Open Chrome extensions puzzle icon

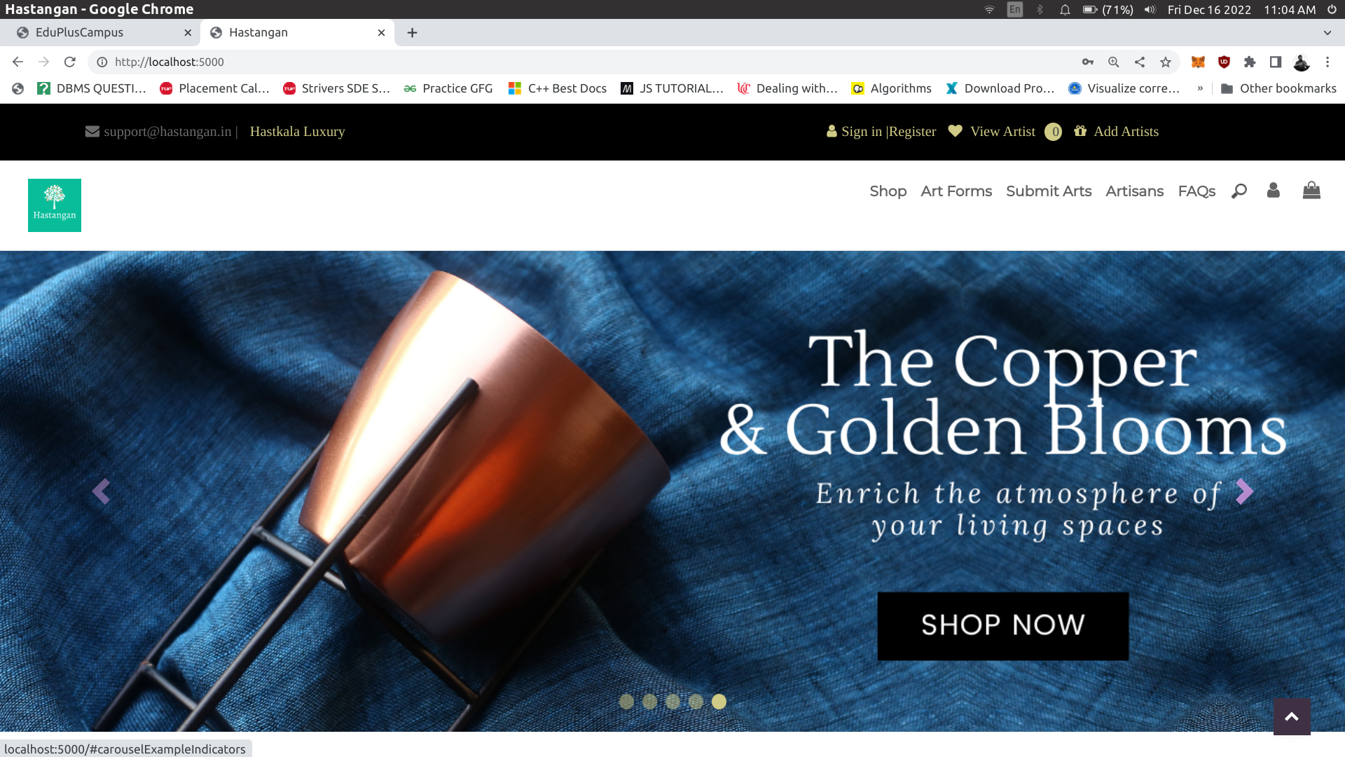[x=1250, y=62]
